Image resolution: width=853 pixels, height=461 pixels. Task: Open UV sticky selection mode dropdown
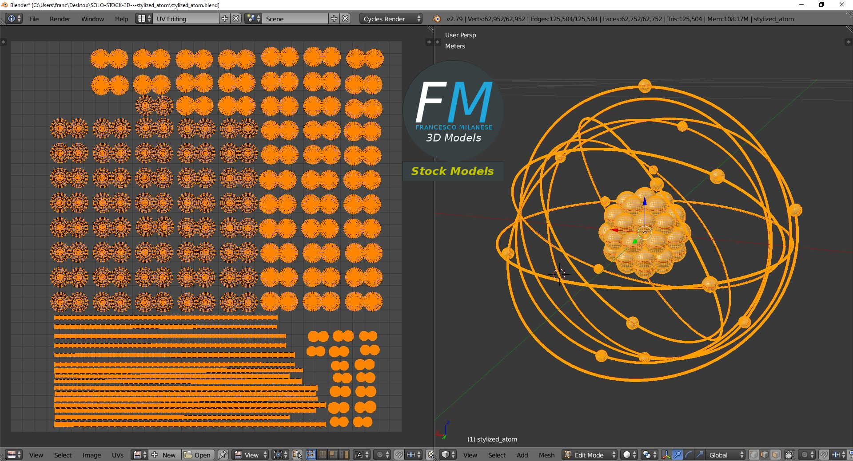point(361,455)
